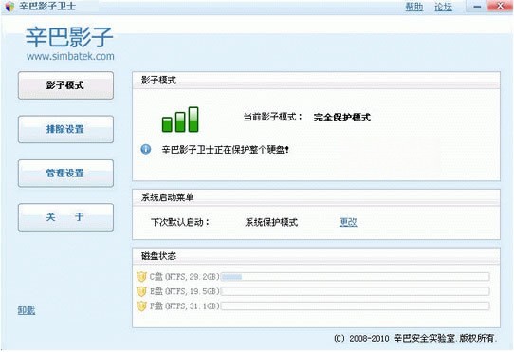
Task: Click 辛巴影子卫士正在保护整个硬盘 status message
Action: pyautogui.click(x=226, y=150)
